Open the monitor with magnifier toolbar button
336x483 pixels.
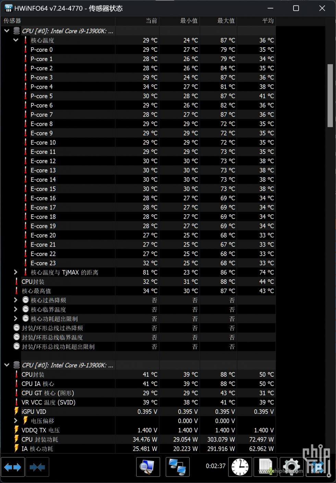tap(148, 467)
